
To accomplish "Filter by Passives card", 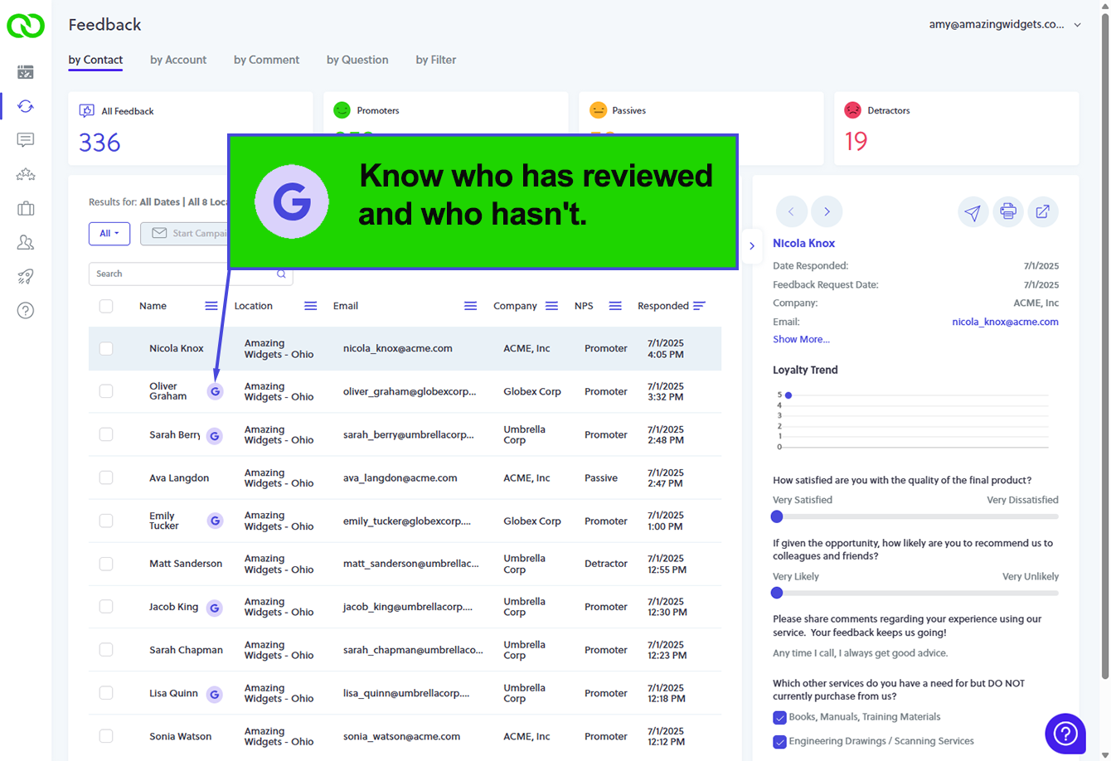I will pos(701,128).
